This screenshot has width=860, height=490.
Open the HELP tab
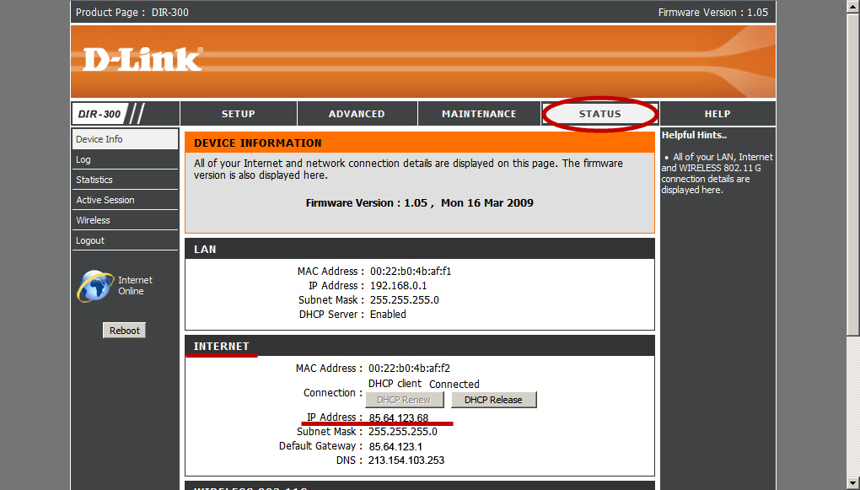point(717,114)
